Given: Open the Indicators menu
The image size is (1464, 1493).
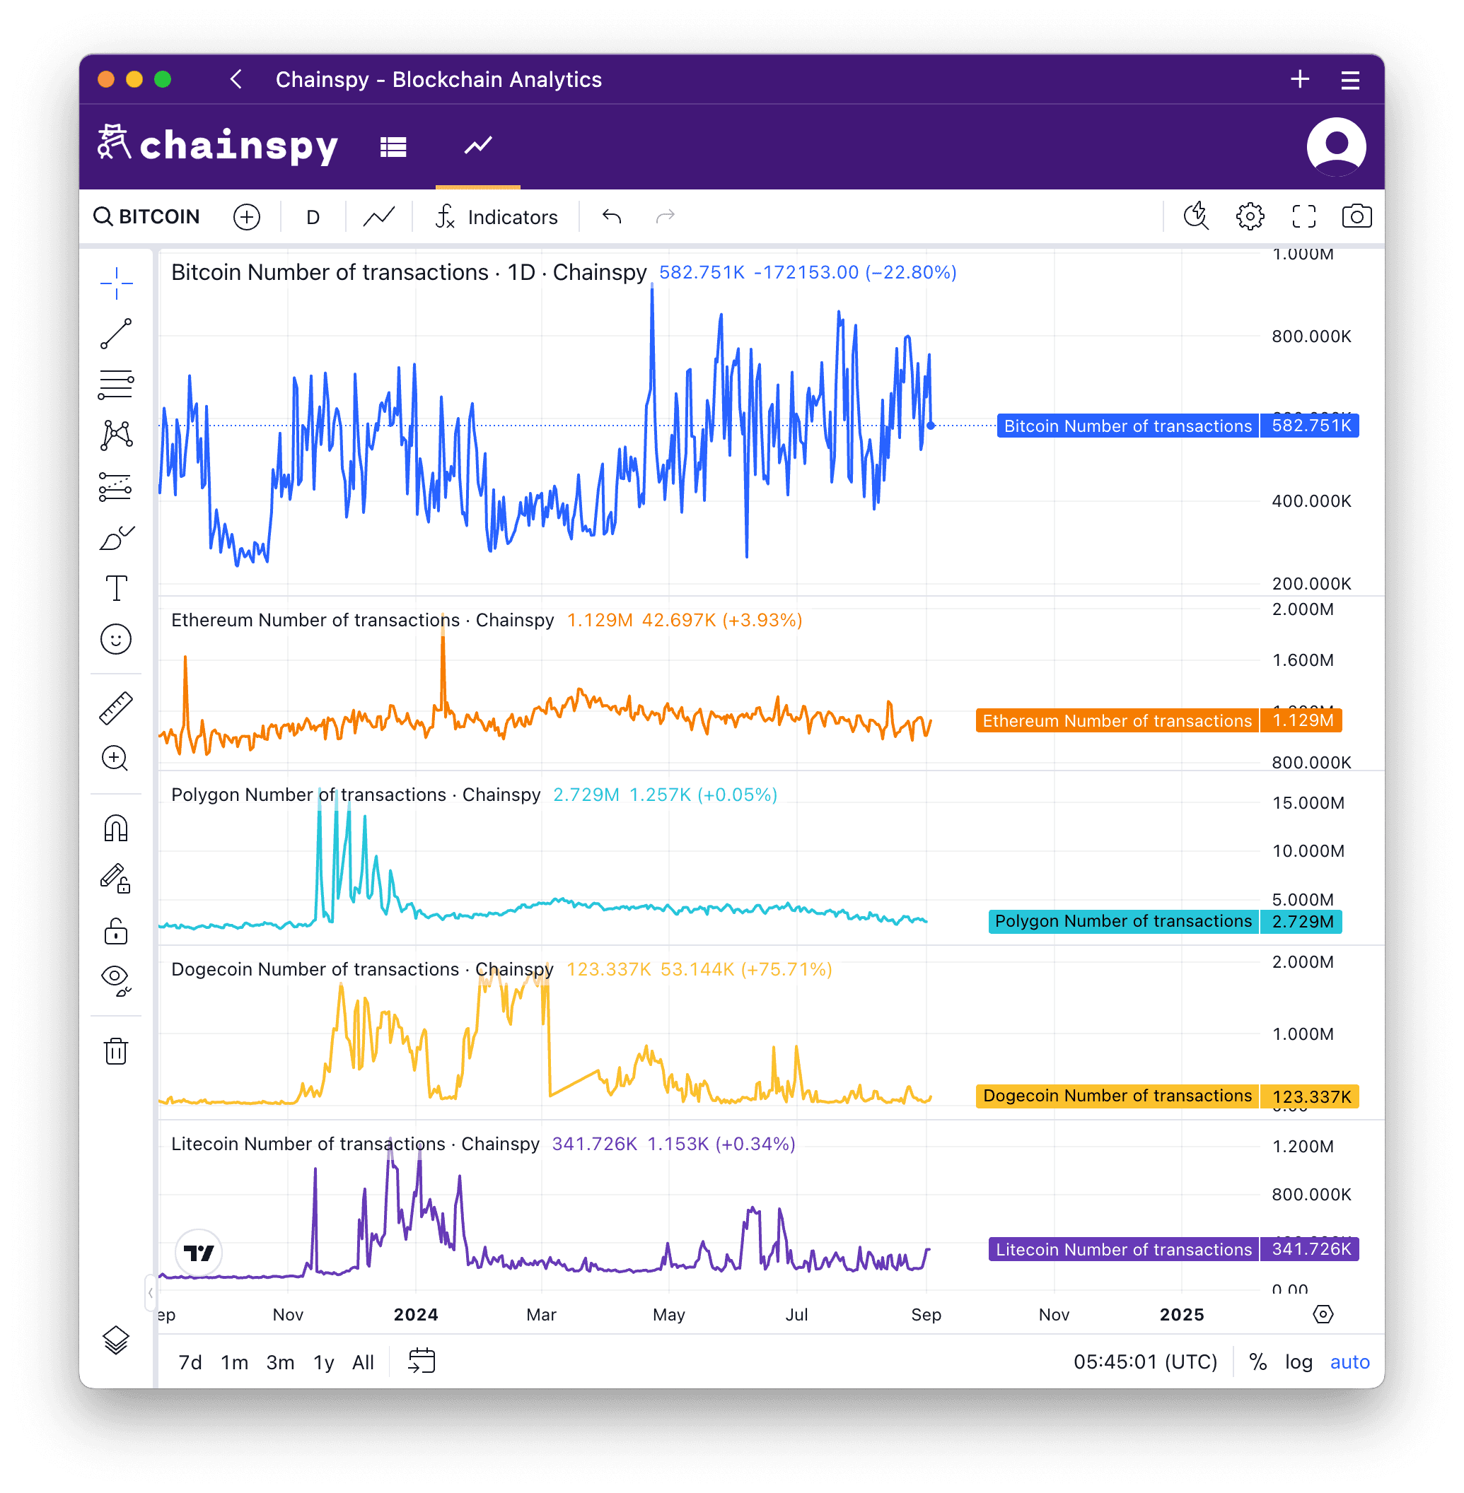Looking at the screenshot, I should click(x=496, y=217).
